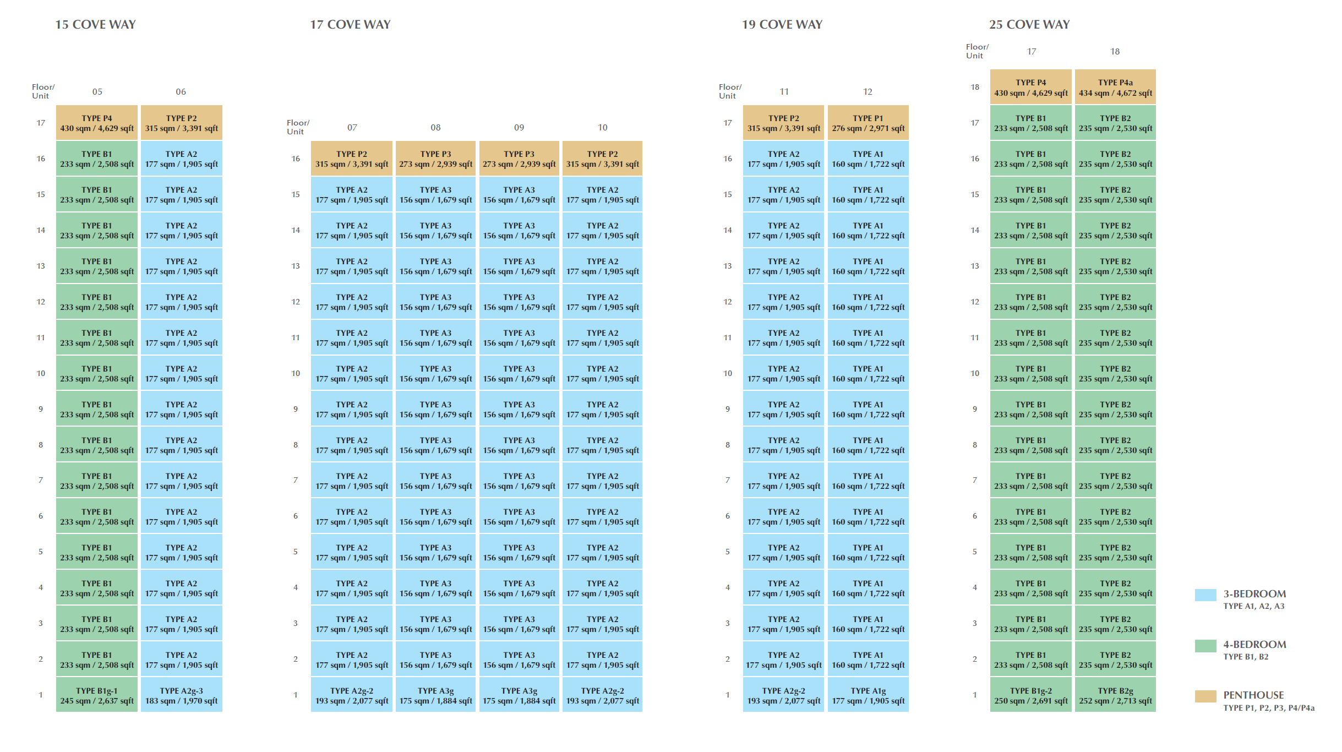Image resolution: width=1342 pixels, height=752 pixels.
Task: Click TYPE A3g cell in unit 09 column
Action: point(519,695)
